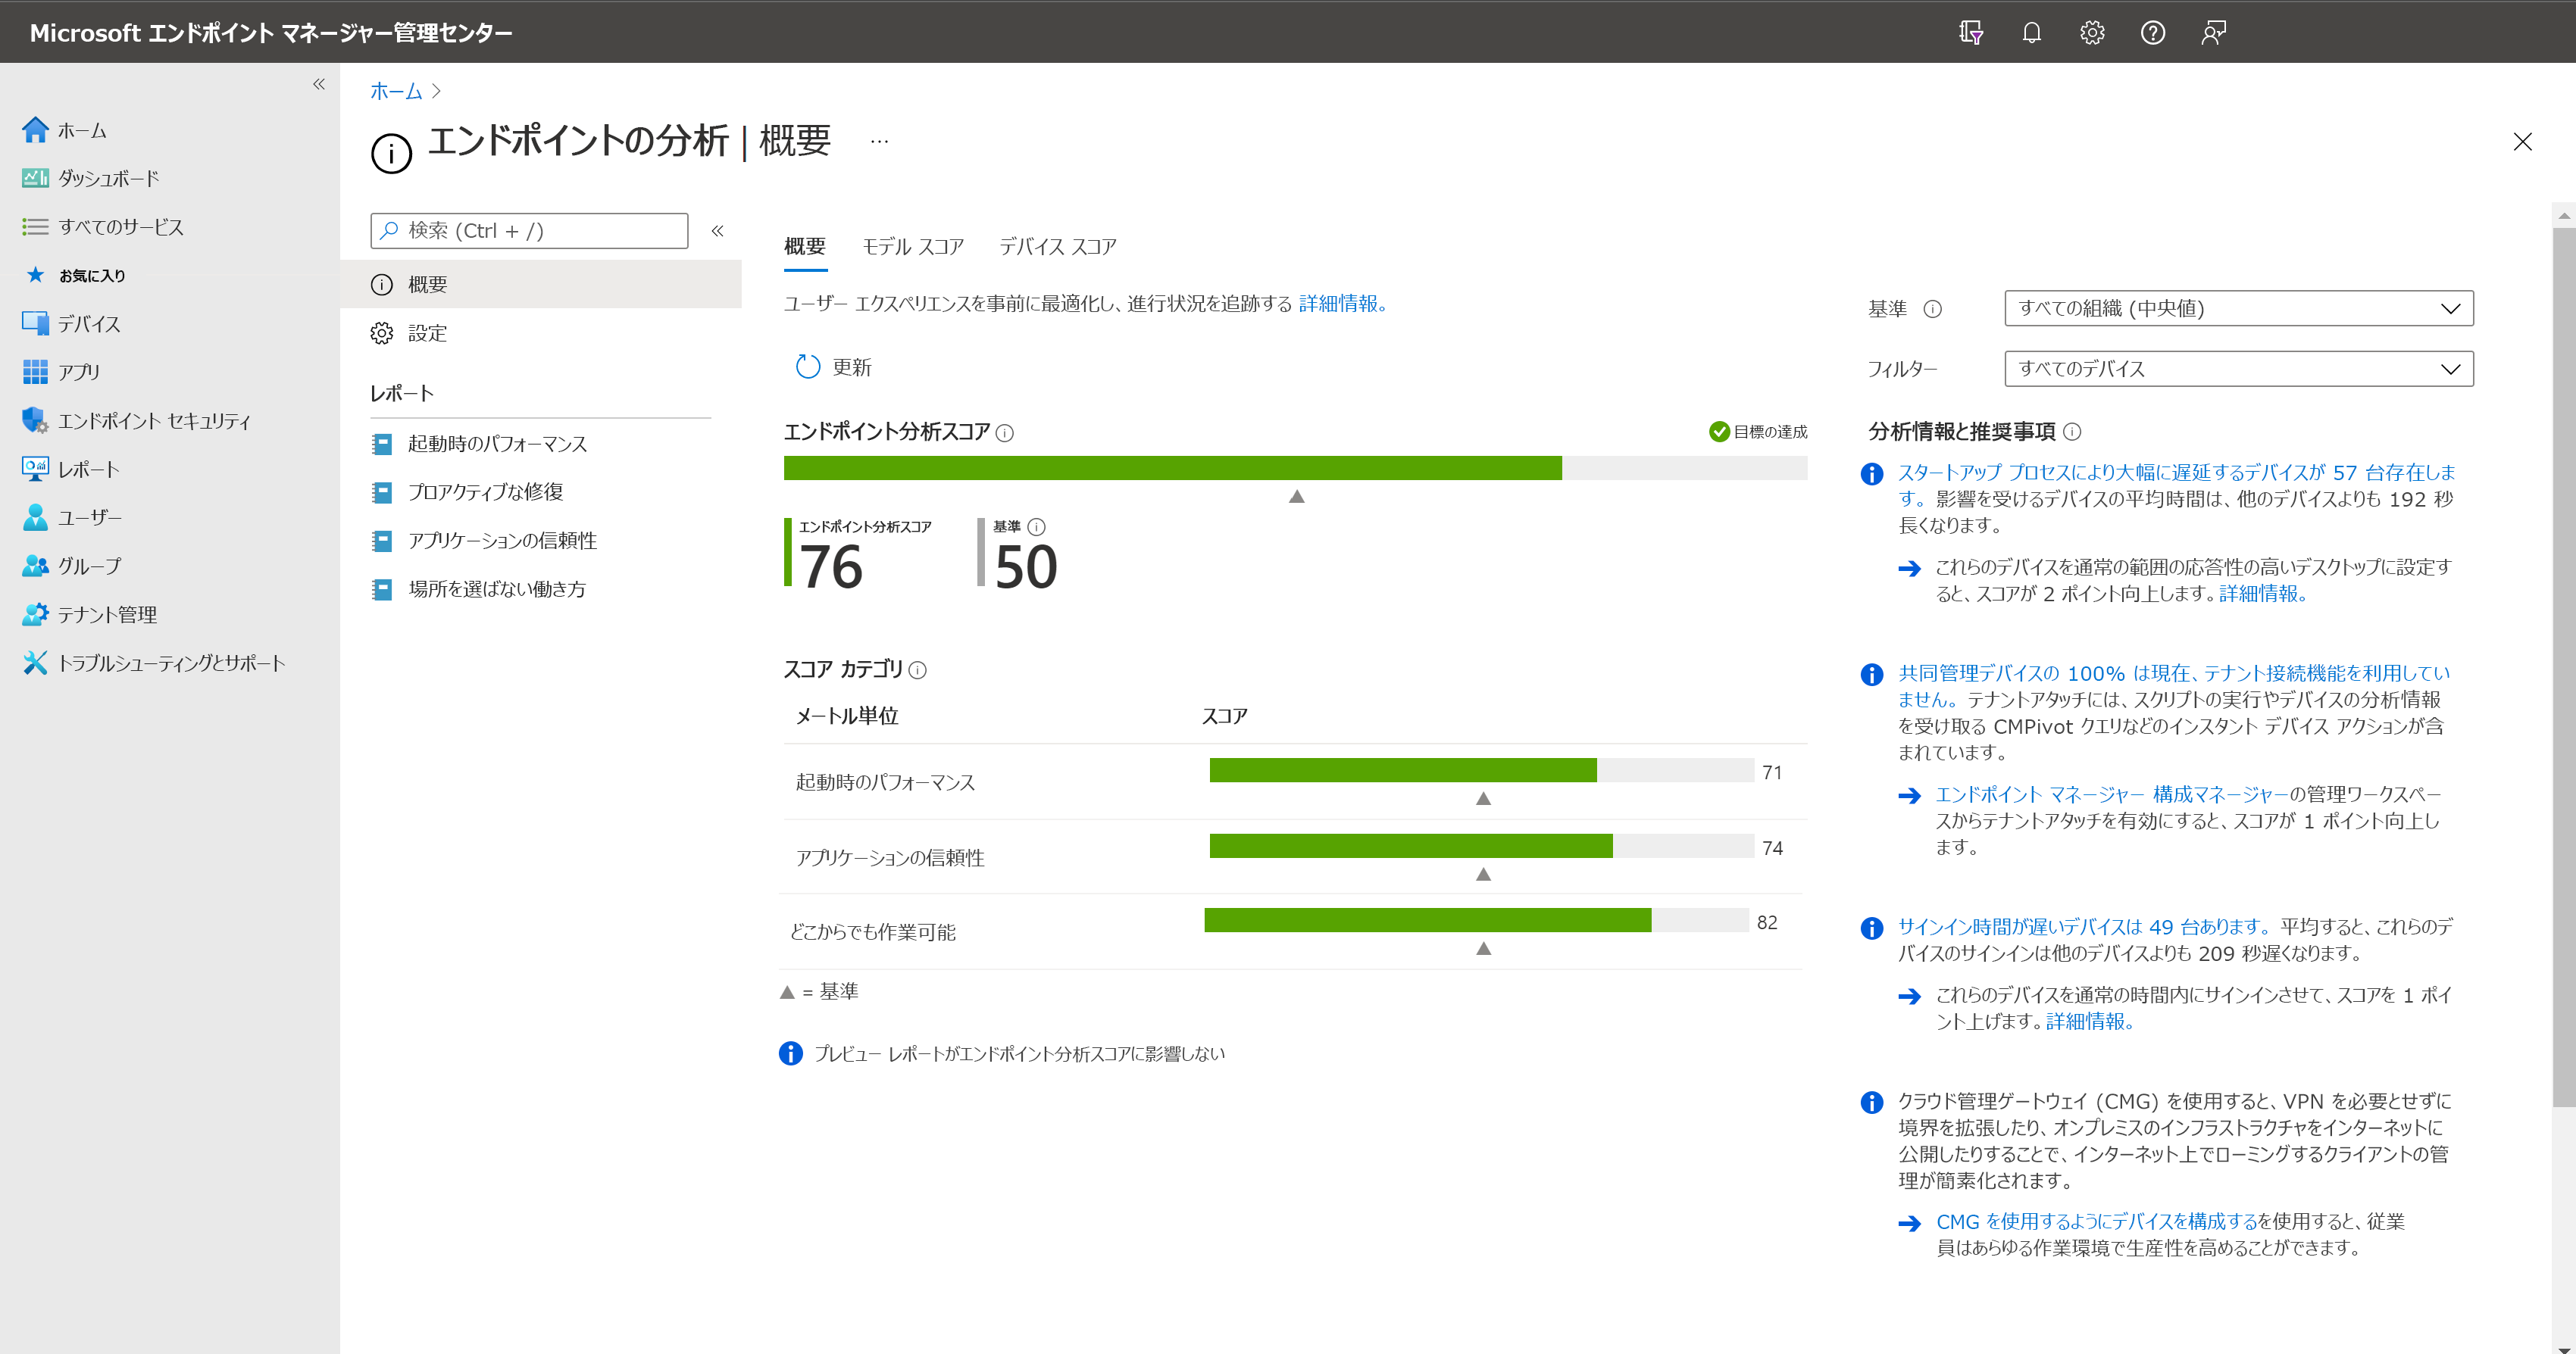Close the エンドポイントの分析 blade

coord(2522,142)
